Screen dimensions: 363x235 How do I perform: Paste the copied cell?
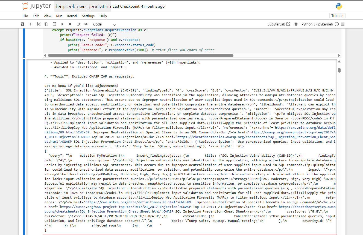(54, 24)
